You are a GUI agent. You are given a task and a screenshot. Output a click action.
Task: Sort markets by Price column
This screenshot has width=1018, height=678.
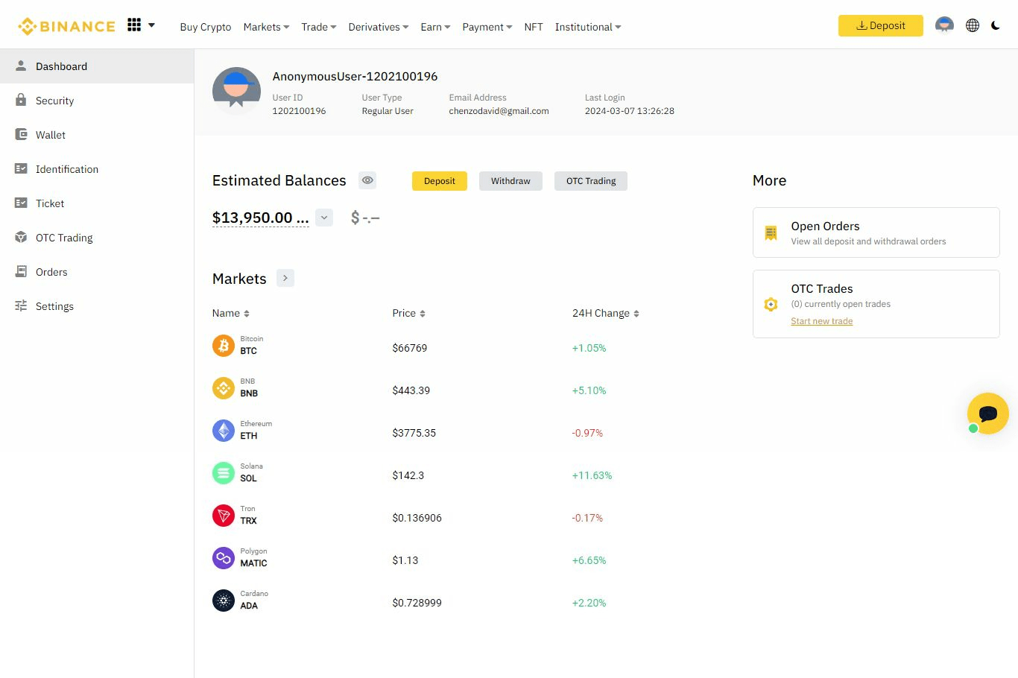408,314
